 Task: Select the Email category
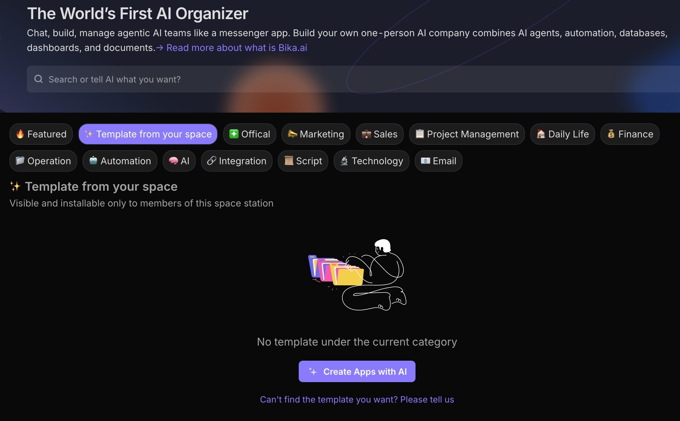[x=438, y=161]
